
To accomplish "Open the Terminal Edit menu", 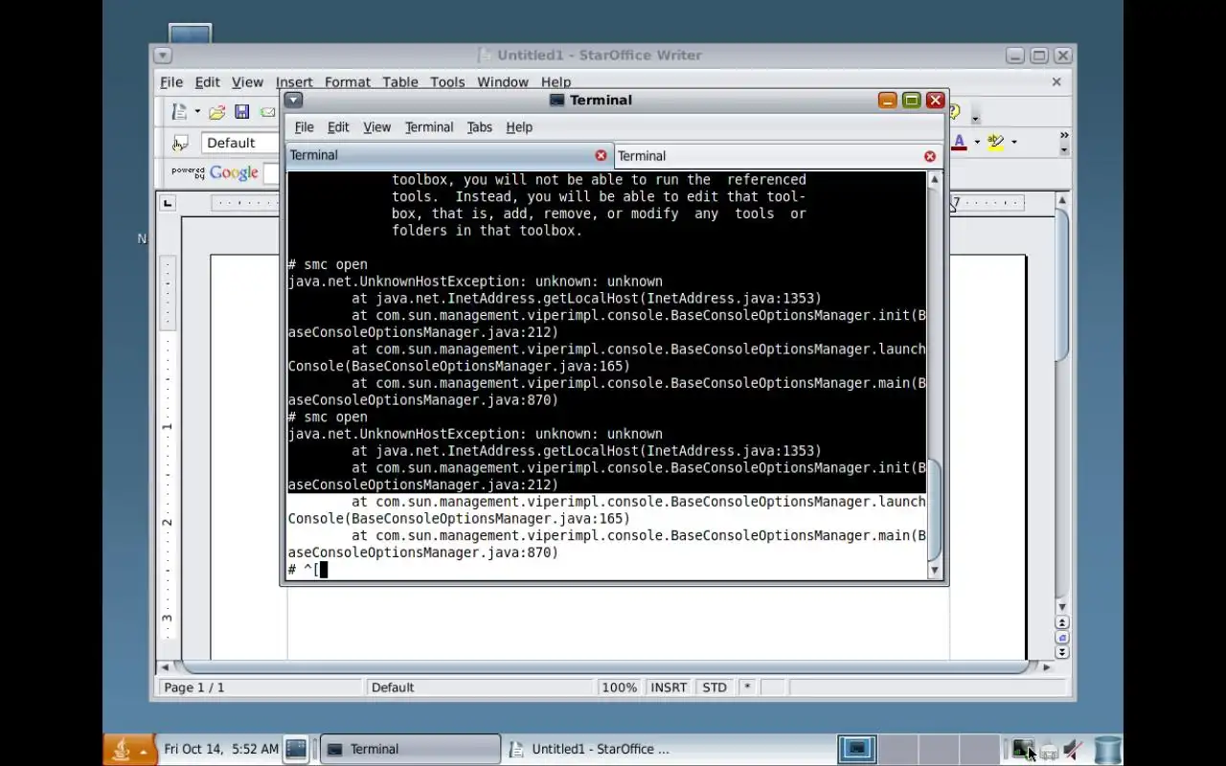I will pos(338,127).
